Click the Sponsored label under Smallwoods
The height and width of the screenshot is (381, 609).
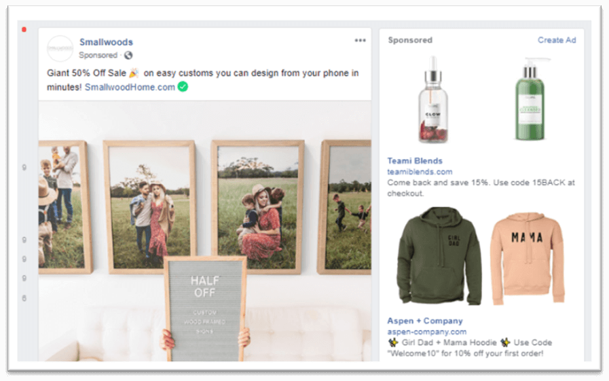pos(98,55)
